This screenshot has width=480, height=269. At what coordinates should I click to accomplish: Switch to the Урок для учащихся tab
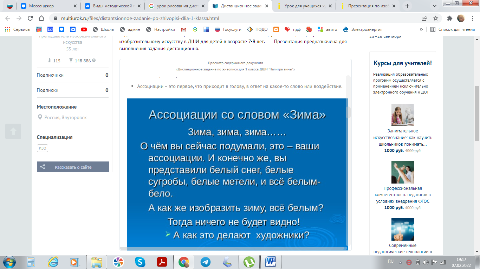pos(305,6)
